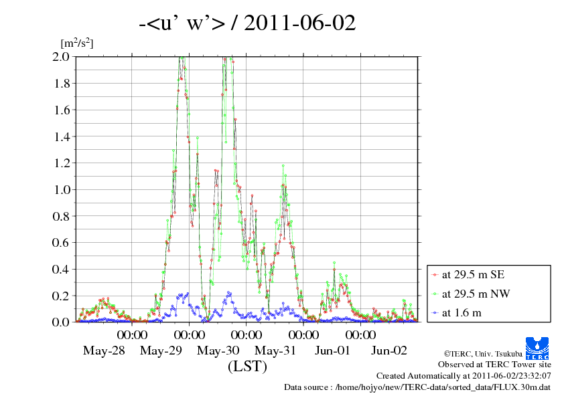Click the y-axis value 2.0
The image size is (564, 398).
pyautogui.click(x=61, y=56)
